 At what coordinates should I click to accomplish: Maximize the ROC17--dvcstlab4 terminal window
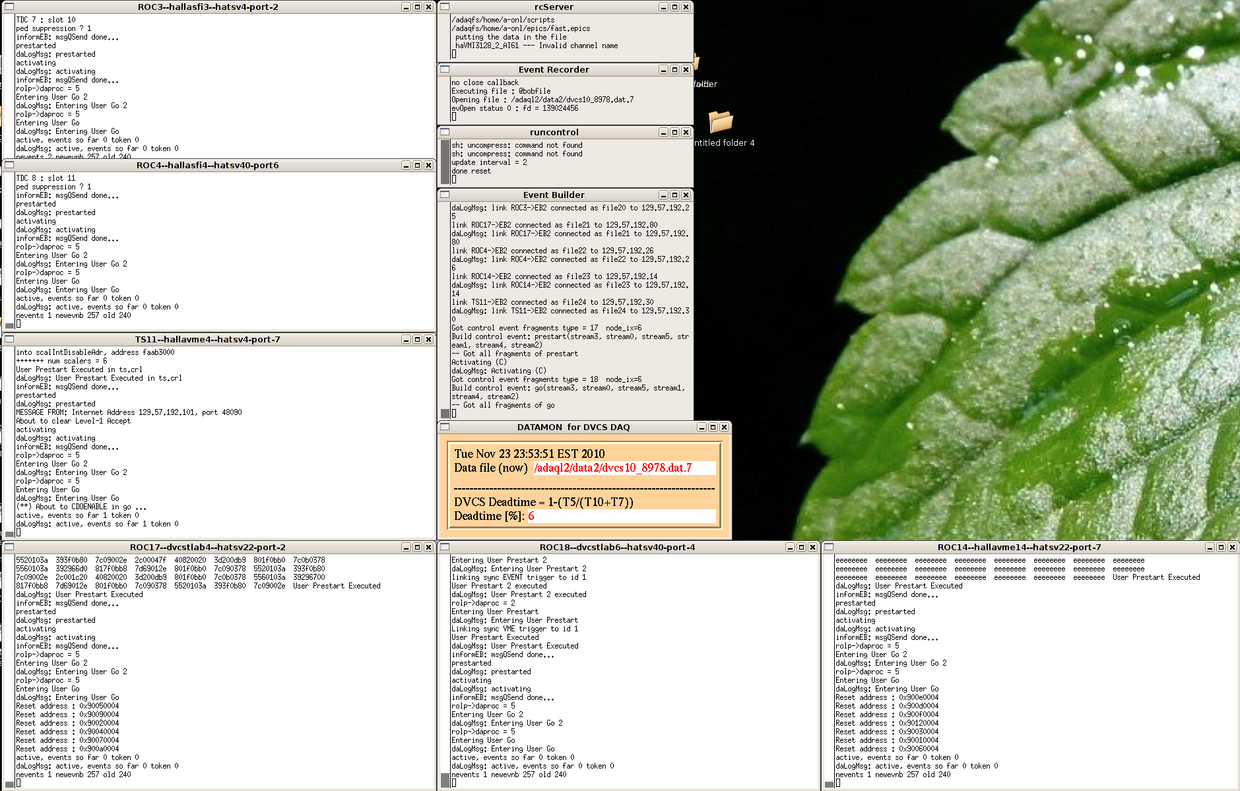coord(417,547)
